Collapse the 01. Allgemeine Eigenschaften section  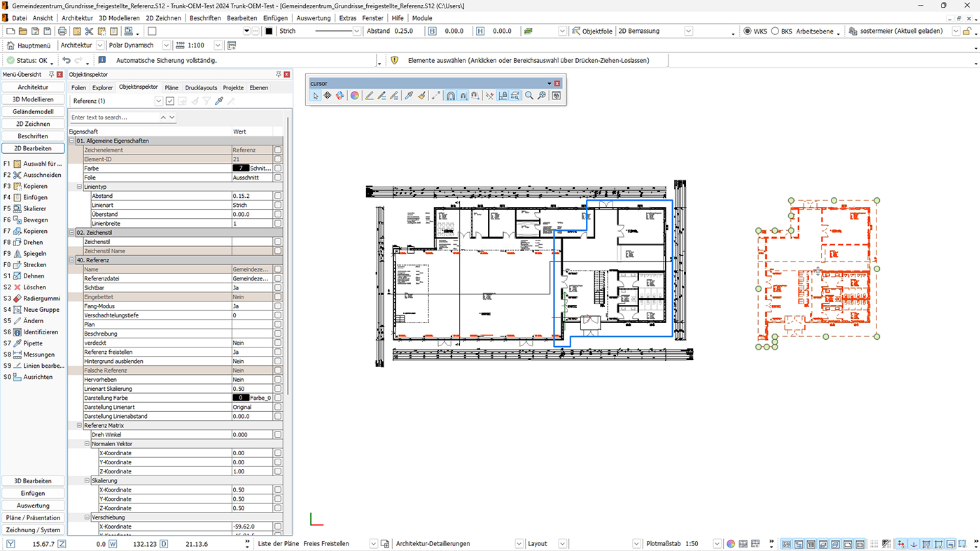coord(72,141)
